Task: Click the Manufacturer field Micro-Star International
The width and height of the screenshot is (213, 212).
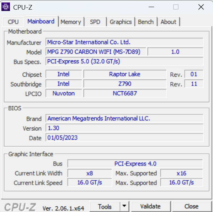Action: [124, 42]
